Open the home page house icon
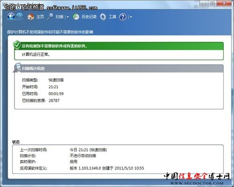 pyautogui.click(x=31, y=16)
